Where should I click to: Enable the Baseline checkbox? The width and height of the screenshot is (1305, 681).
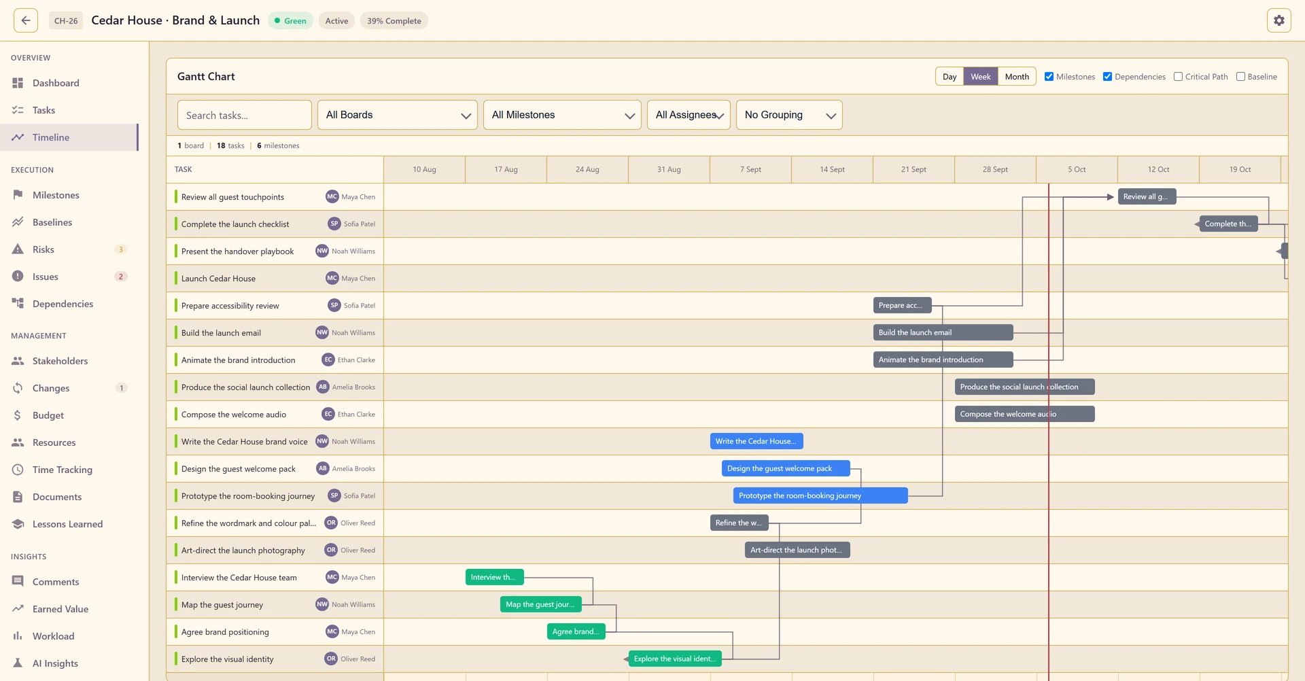[x=1240, y=77]
